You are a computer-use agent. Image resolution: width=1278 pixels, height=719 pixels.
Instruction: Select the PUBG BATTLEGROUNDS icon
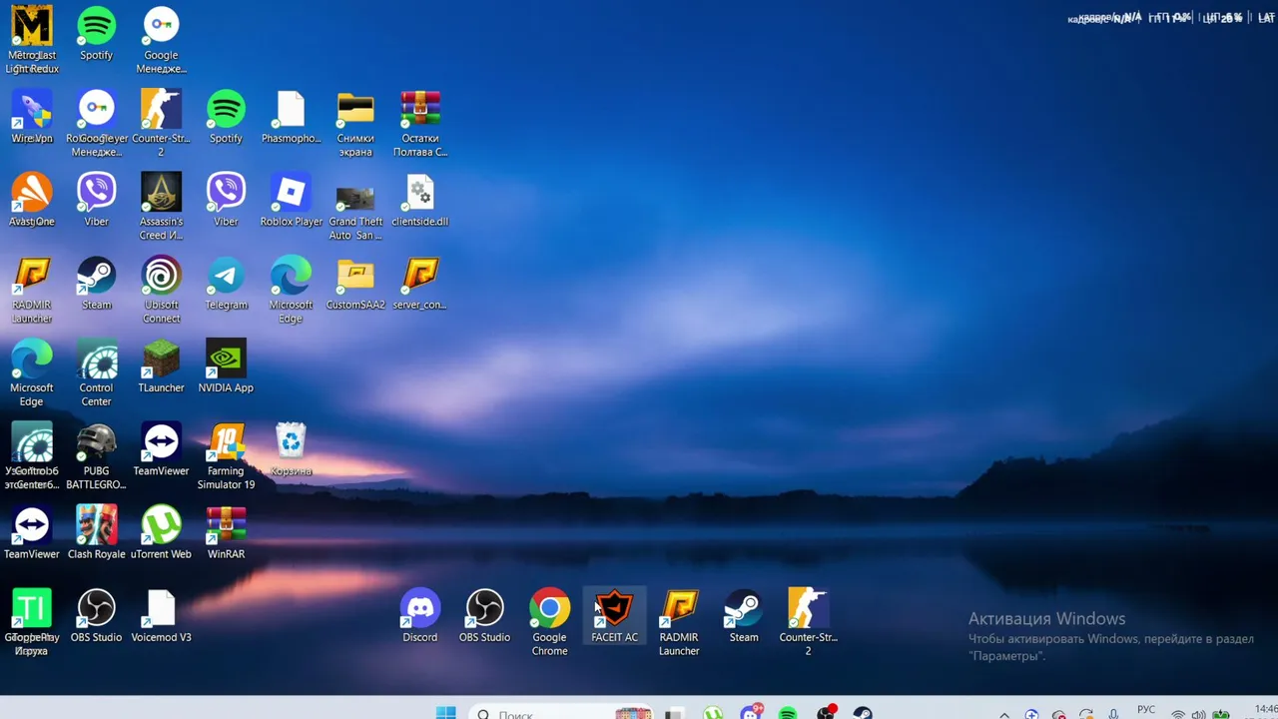coord(96,455)
